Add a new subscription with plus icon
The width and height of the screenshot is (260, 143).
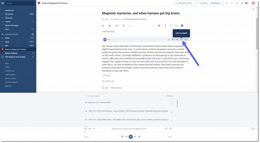33,34
